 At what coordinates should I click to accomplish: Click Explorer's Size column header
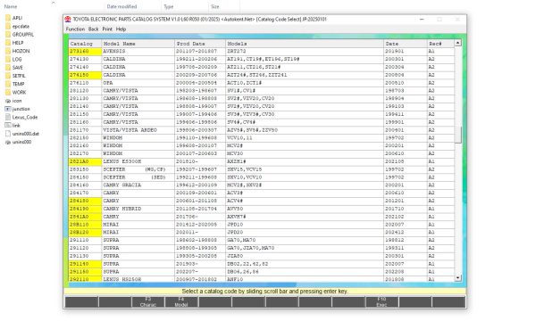215,6
